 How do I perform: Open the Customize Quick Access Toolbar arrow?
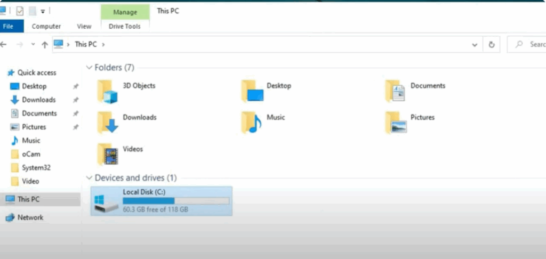[43, 12]
